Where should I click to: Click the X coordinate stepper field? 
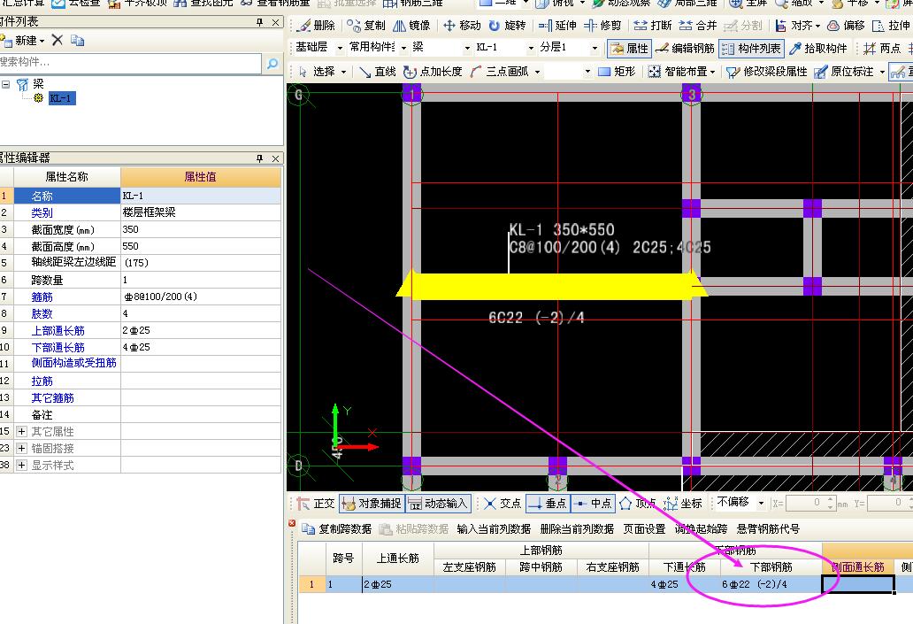tap(810, 503)
